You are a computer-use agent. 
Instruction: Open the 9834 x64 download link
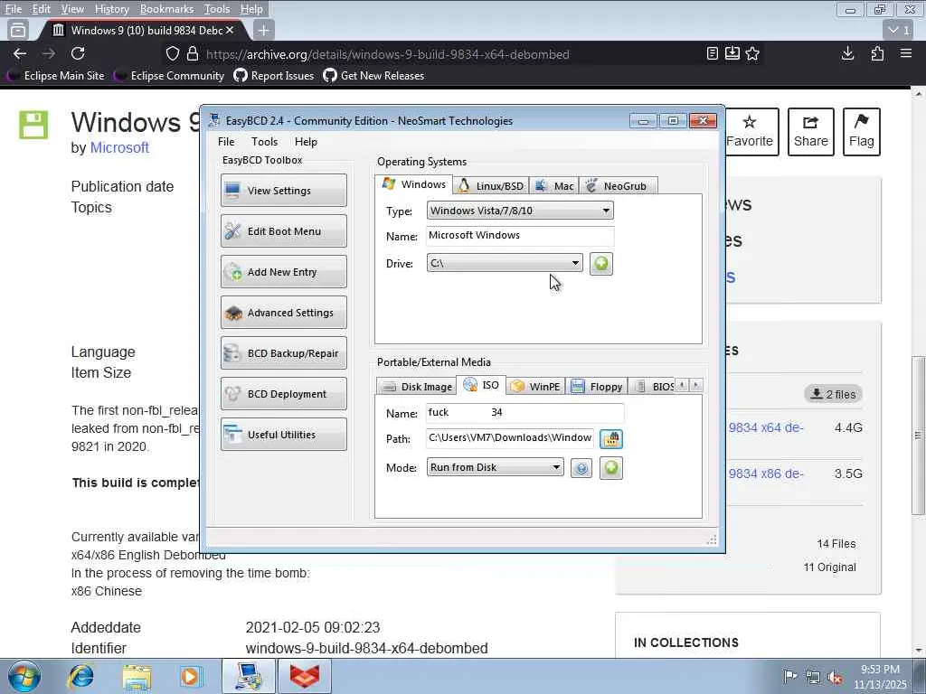766,427
